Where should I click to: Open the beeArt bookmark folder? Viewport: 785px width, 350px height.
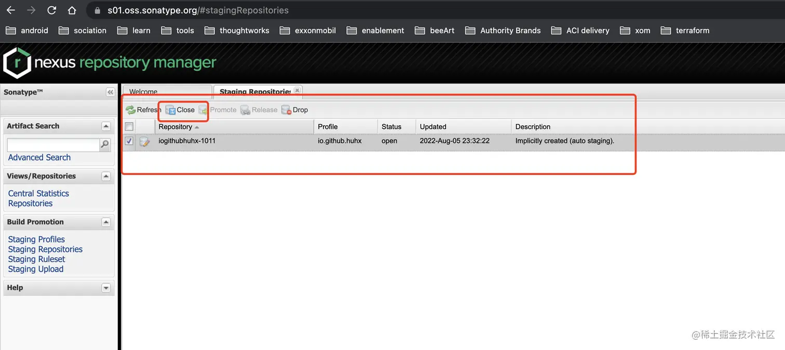435,31
